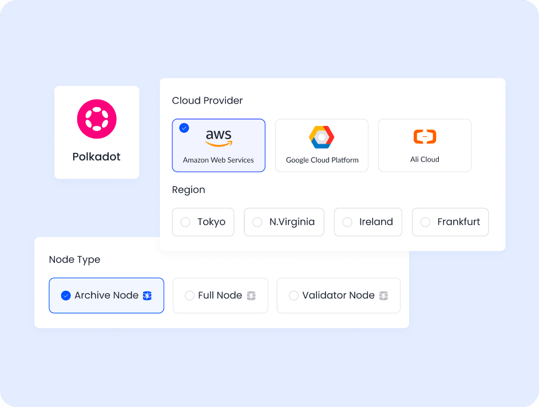Open the Polkadot protocol card
The width and height of the screenshot is (539, 407).
coord(97,132)
